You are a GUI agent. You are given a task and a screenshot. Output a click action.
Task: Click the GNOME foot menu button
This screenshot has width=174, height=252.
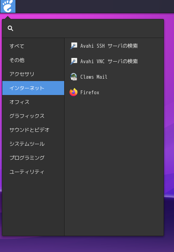pyautogui.click(x=8, y=6)
